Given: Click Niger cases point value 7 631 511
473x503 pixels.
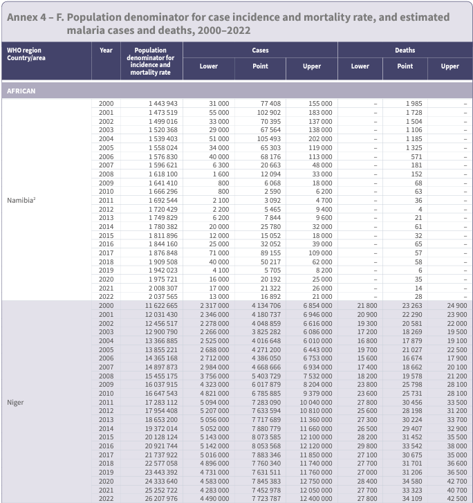Looking at the screenshot, I should click(266, 473).
